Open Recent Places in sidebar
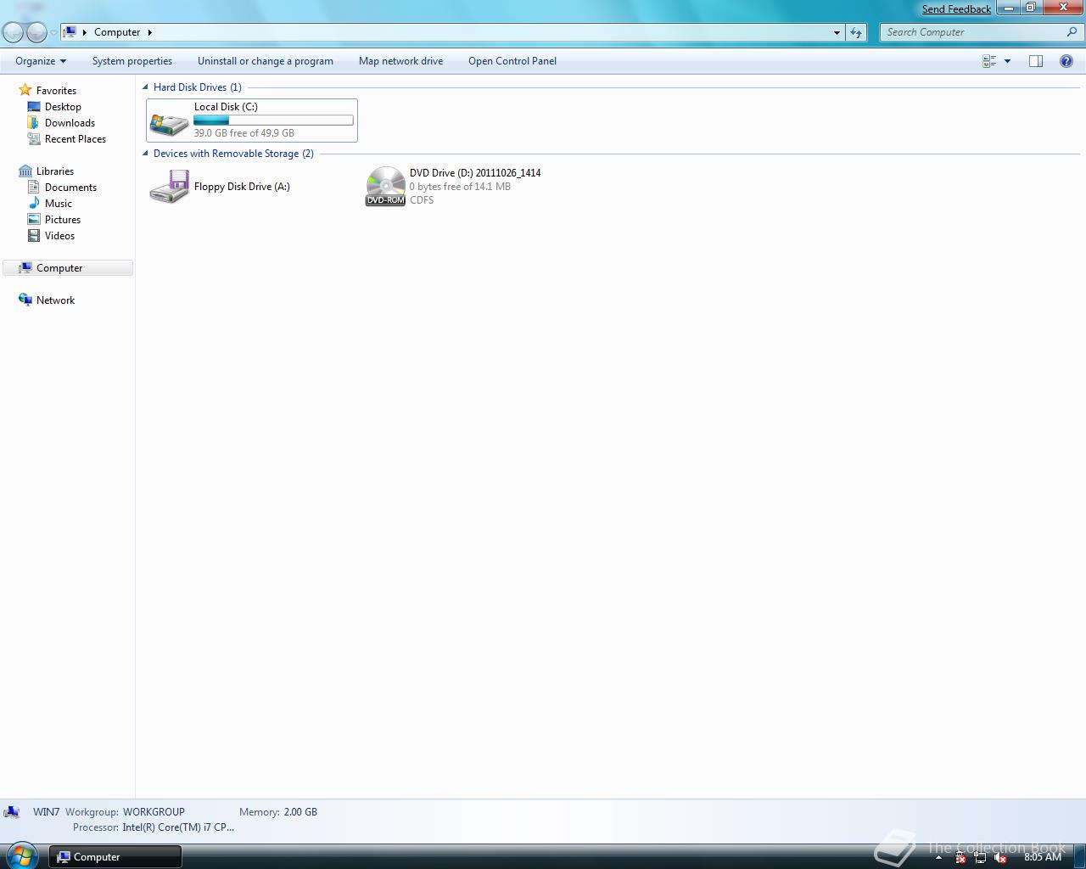The width and height of the screenshot is (1086, 869). pyautogui.click(x=76, y=139)
